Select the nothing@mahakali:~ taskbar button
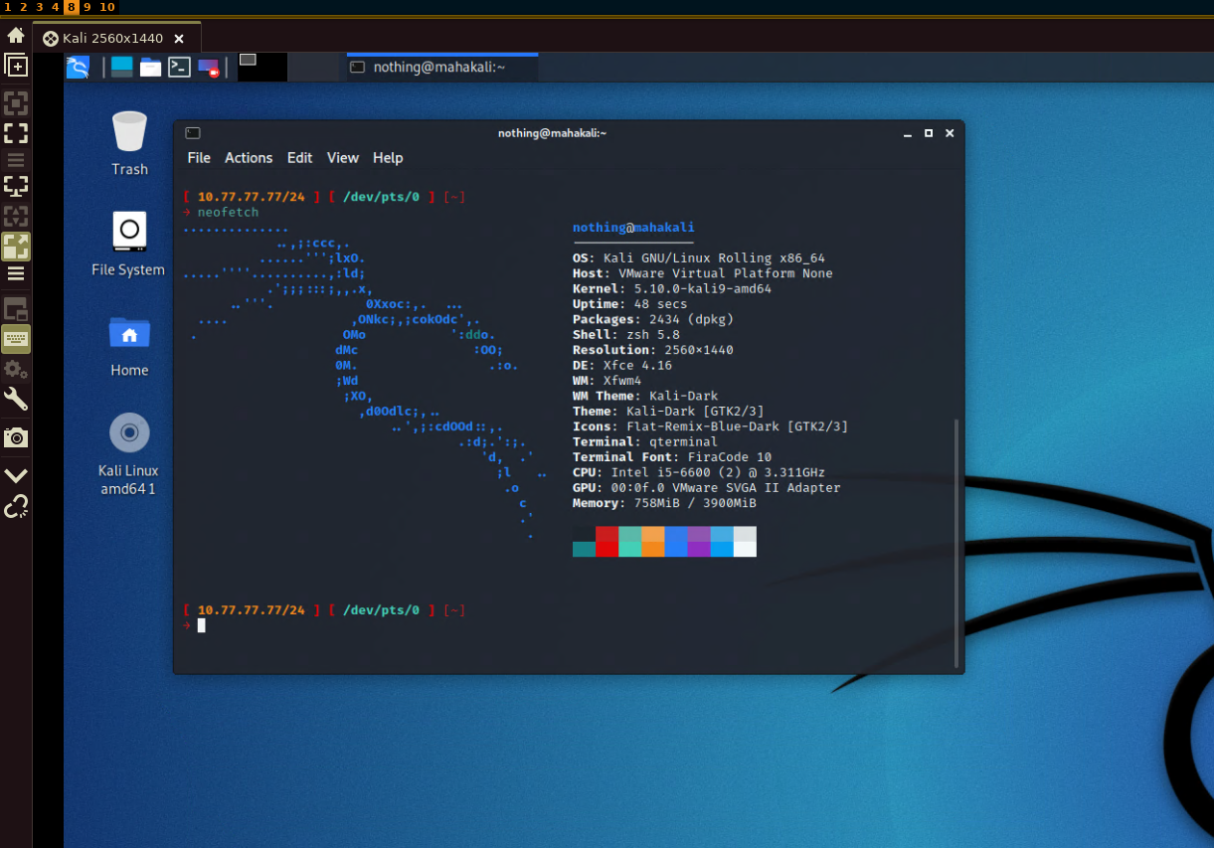This screenshot has width=1214, height=848. click(441, 67)
